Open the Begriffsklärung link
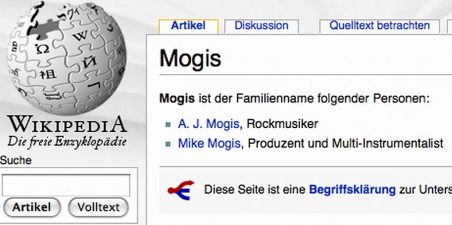 pos(352,189)
